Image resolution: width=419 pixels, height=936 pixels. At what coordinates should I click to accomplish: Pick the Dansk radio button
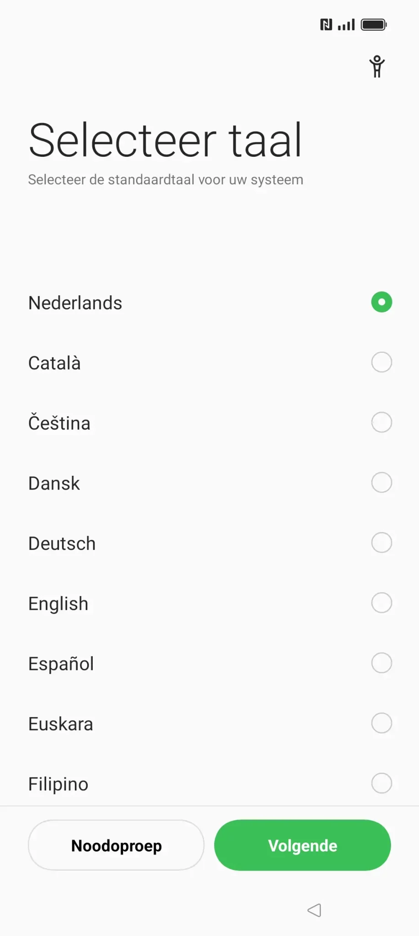point(382,483)
